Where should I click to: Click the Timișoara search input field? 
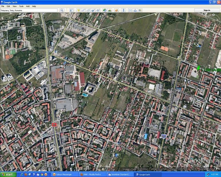pos(29,10)
